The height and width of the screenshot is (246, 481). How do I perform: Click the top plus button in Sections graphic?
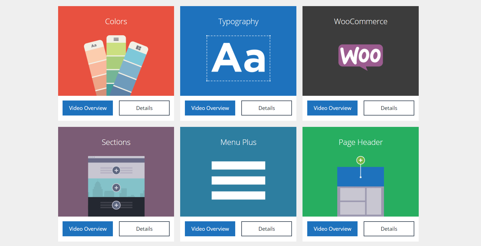pyautogui.click(x=116, y=170)
